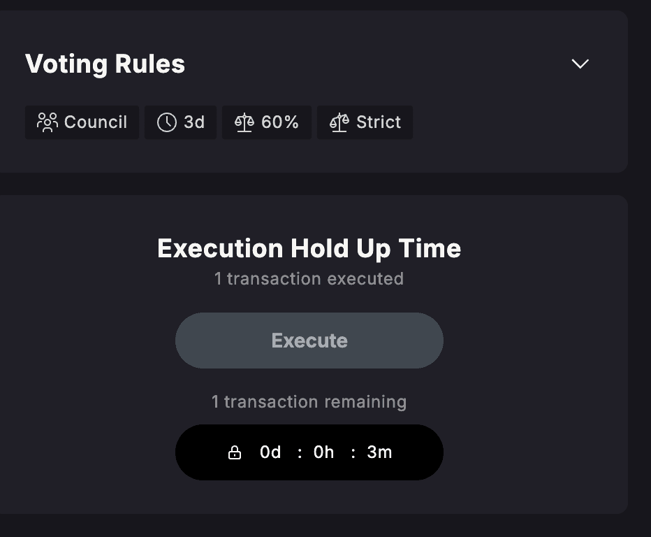Click the Voting Rules heading
651x537 pixels.
[x=105, y=64]
